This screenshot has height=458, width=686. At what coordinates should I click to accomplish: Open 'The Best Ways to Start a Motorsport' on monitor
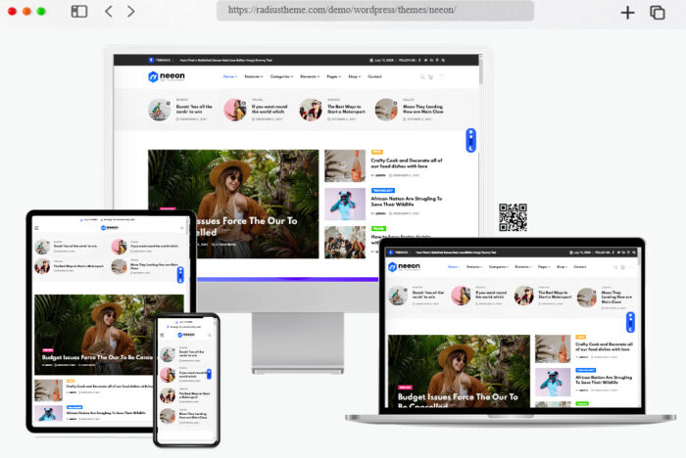point(346,109)
